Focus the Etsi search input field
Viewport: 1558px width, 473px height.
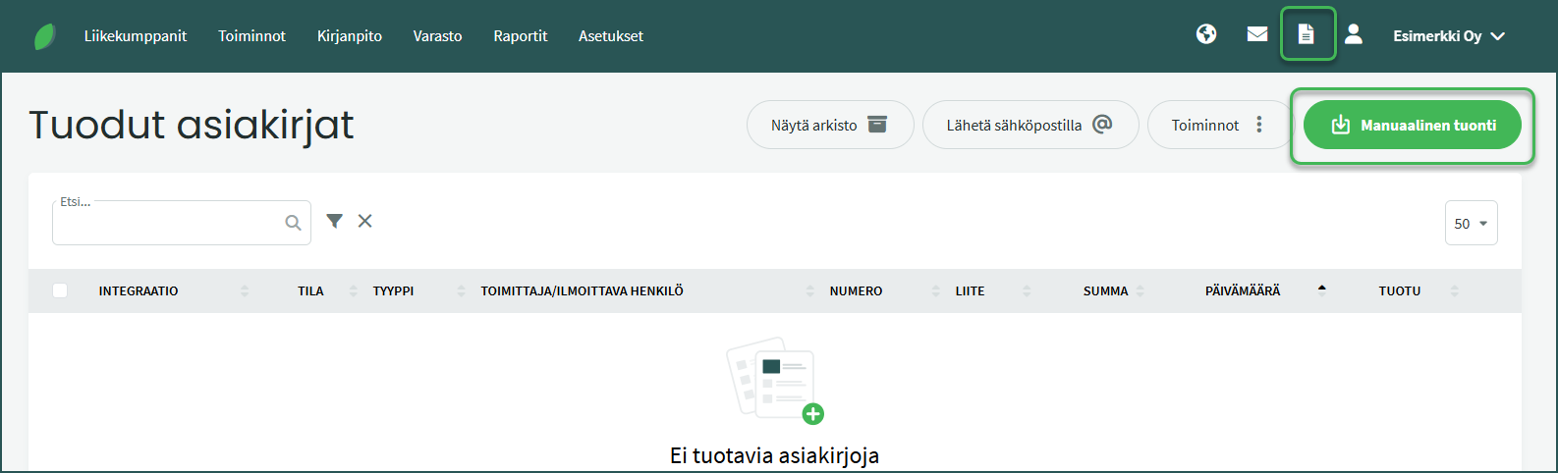click(x=169, y=225)
